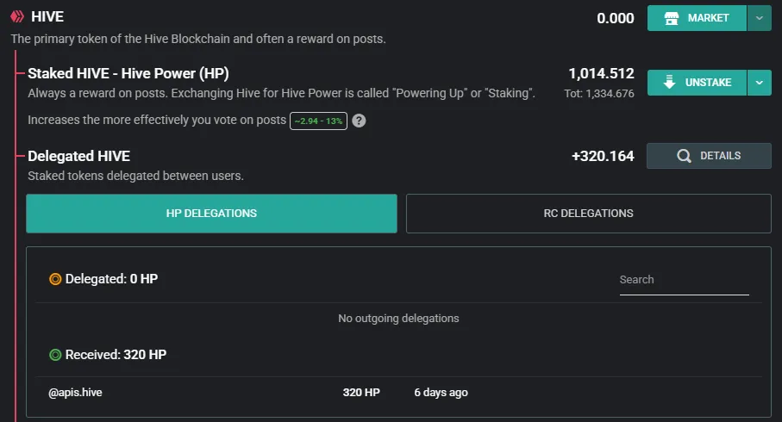Screen dimensions: 782x422
Task: Click the green Received circle icon
Action: (55, 355)
